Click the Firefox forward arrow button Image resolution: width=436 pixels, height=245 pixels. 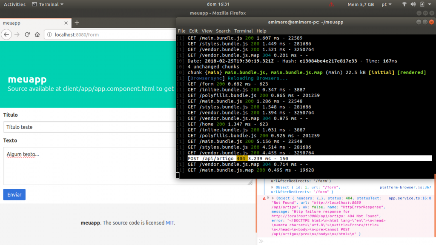click(x=17, y=34)
